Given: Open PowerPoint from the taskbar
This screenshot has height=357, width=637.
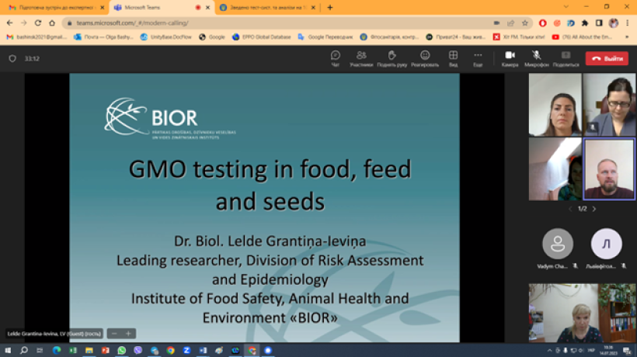Looking at the screenshot, I should pos(105,350).
